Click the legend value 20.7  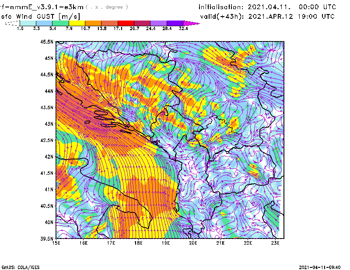[x=134, y=28]
